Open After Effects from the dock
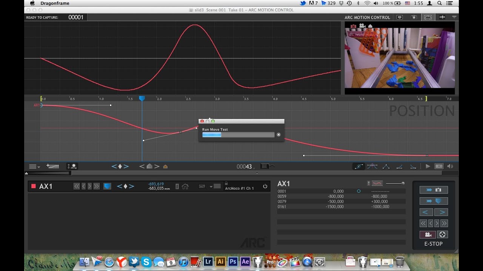The height and width of the screenshot is (271, 483). pos(245,262)
